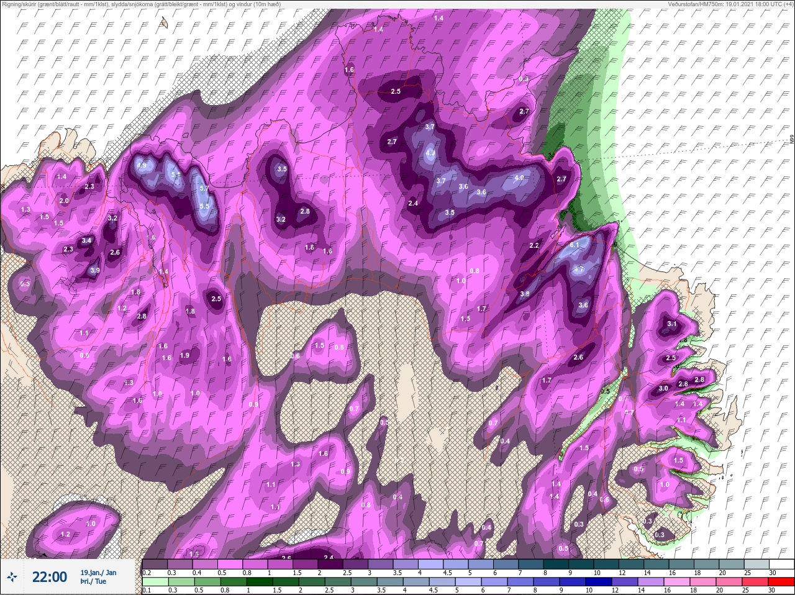Click the 3.4 precipitation value on the map
Image resolution: width=795 pixels, height=595 pixels.
tap(87, 241)
